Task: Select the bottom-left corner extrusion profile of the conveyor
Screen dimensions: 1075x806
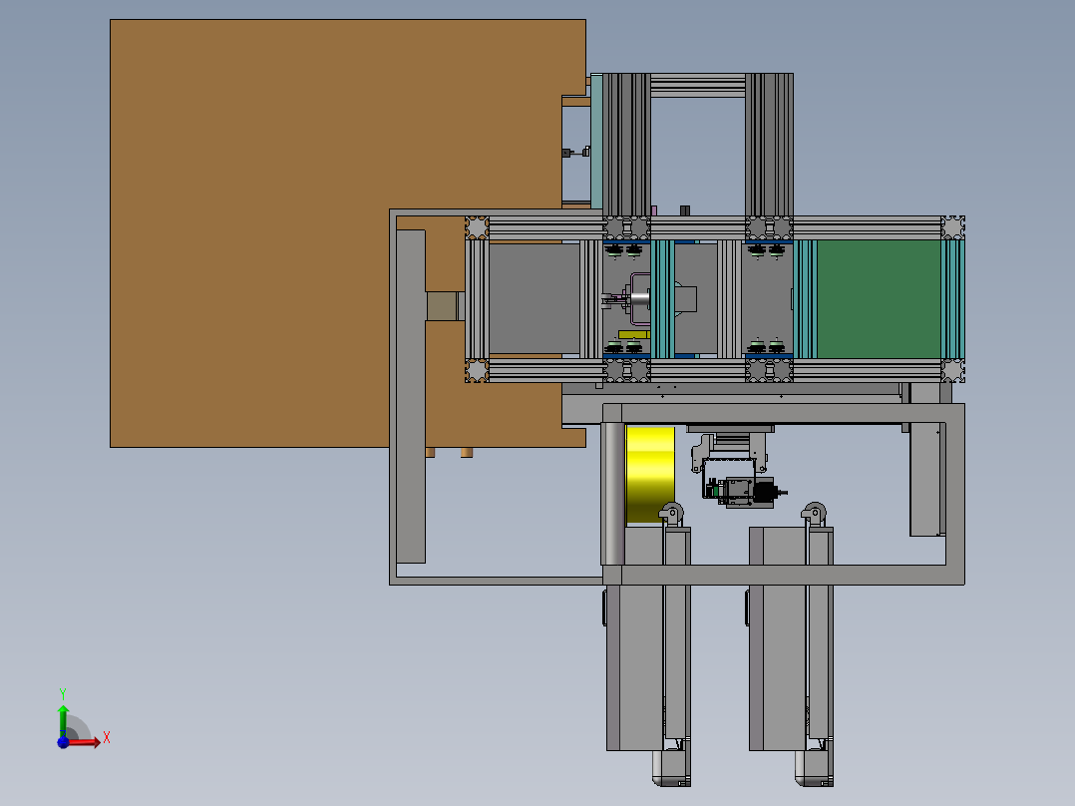Action: pos(477,370)
